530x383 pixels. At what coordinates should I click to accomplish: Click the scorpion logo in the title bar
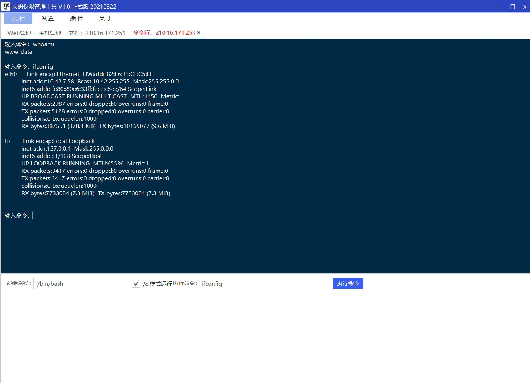[x=5, y=6]
